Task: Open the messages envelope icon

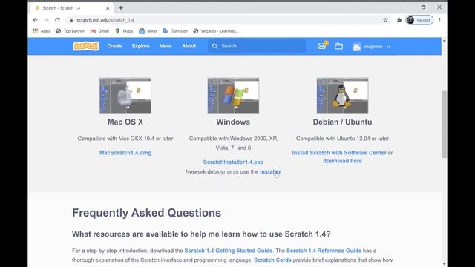Action: 321,46
